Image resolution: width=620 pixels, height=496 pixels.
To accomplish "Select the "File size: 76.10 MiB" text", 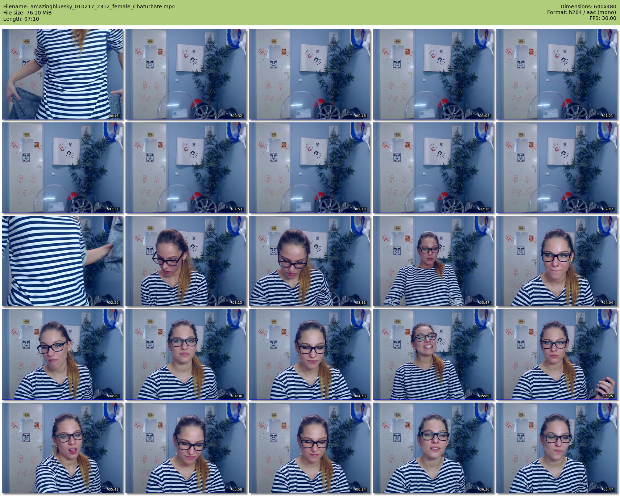I will click(x=28, y=13).
